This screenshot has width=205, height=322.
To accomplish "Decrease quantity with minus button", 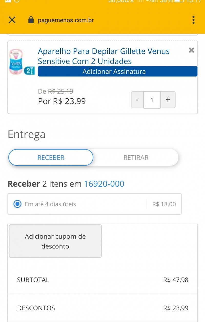I will pyautogui.click(x=137, y=100).
